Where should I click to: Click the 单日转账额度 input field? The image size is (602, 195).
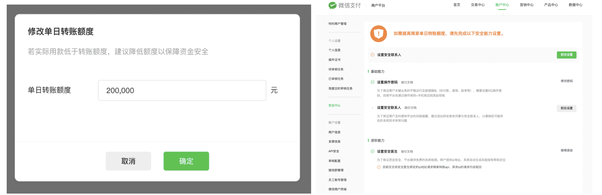[x=182, y=91]
